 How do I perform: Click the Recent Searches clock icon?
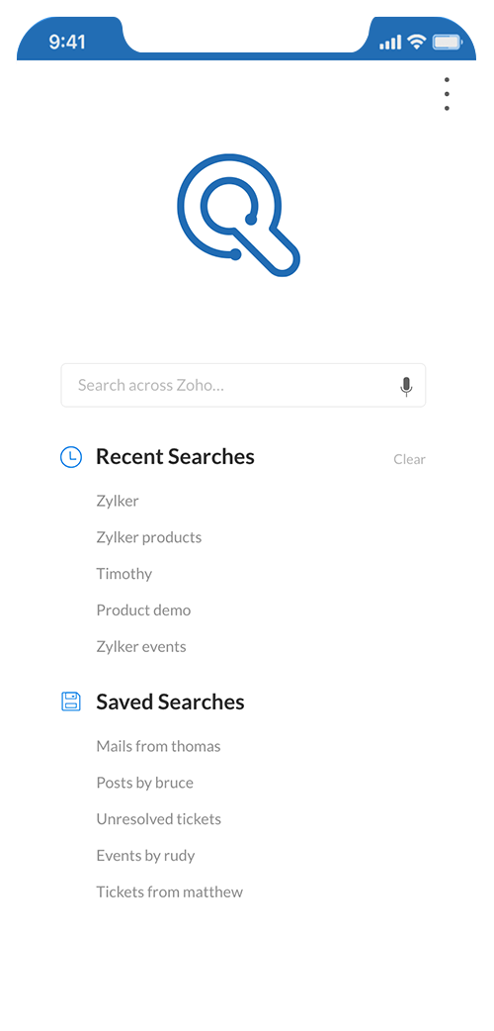point(71,457)
